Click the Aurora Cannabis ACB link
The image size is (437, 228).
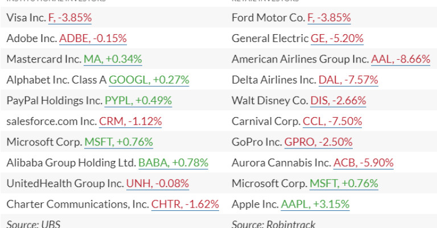(364, 163)
